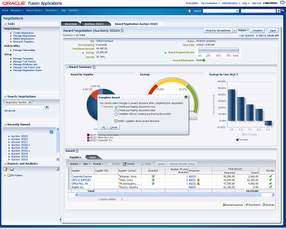Click the Negotiation Number search input field
This screenshot has width=286, height=229.
[x=24, y=107]
